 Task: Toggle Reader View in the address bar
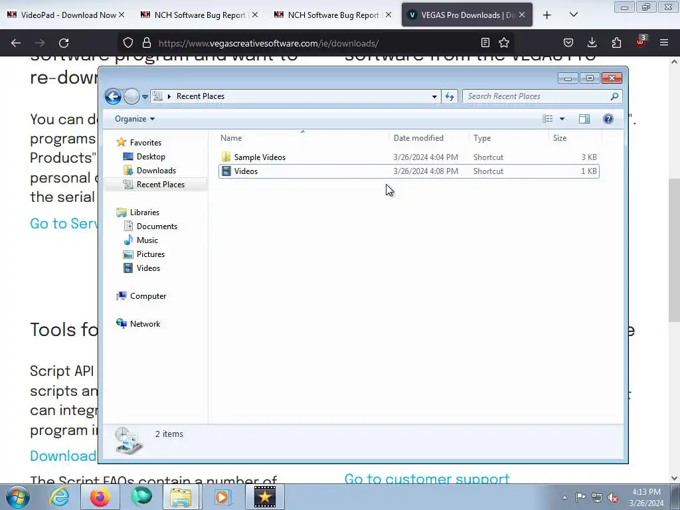(485, 42)
